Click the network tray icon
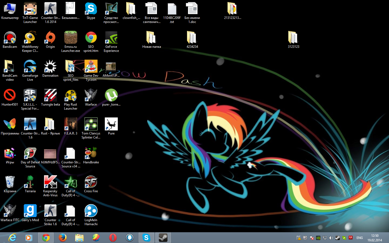The height and width of the screenshot is (243, 389). [x=324, y=238]
